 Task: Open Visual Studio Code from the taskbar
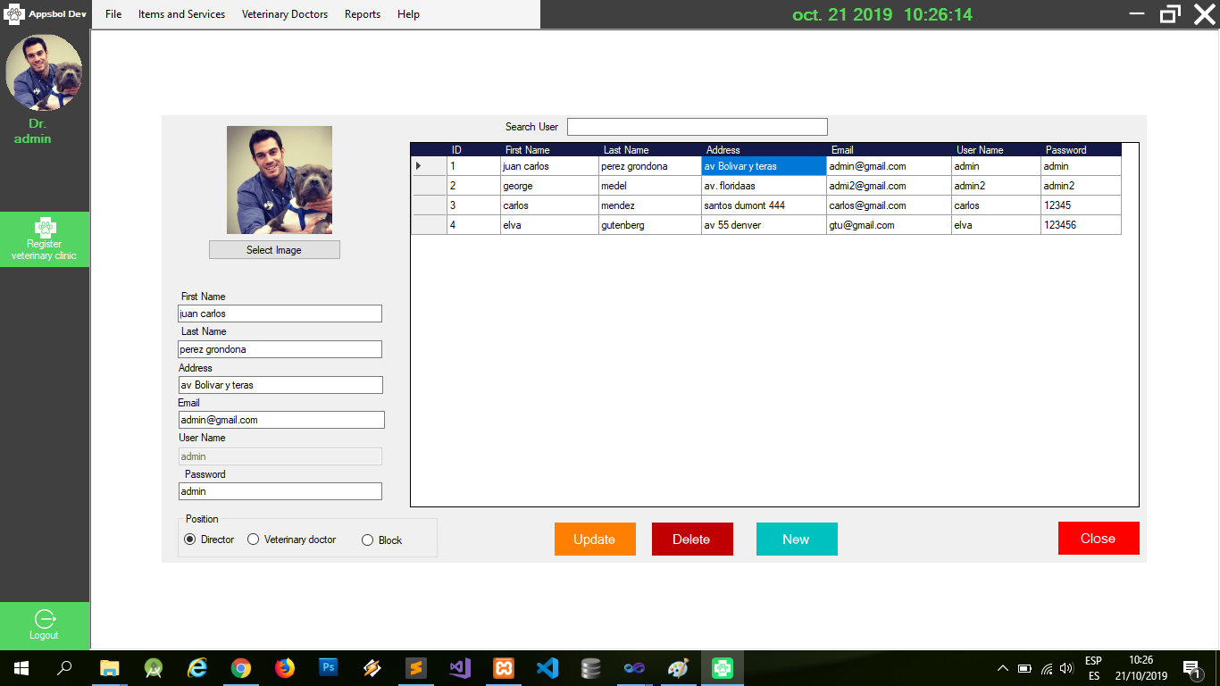pos(547,667)
